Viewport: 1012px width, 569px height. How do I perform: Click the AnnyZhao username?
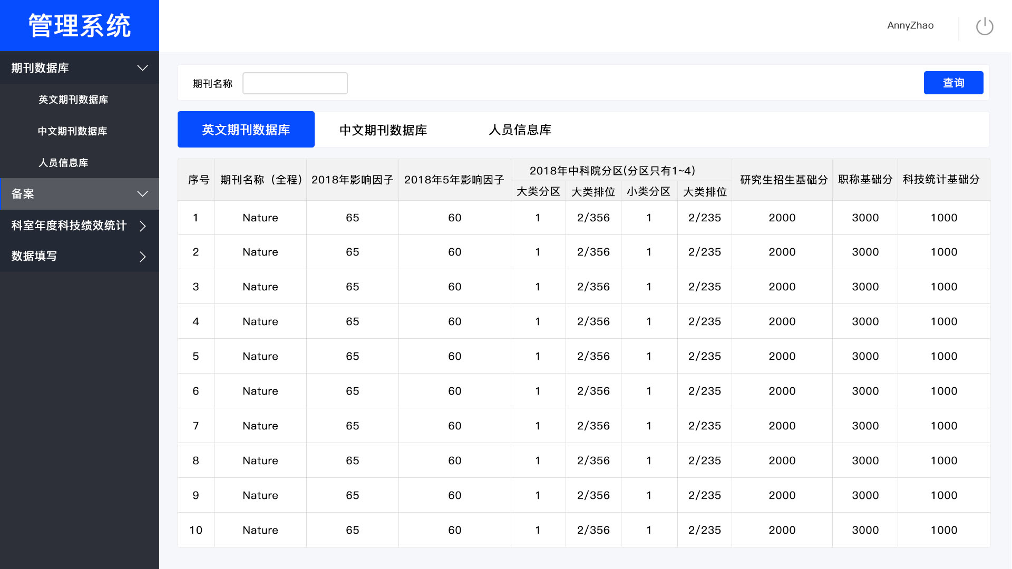click(x=910, y=25)
